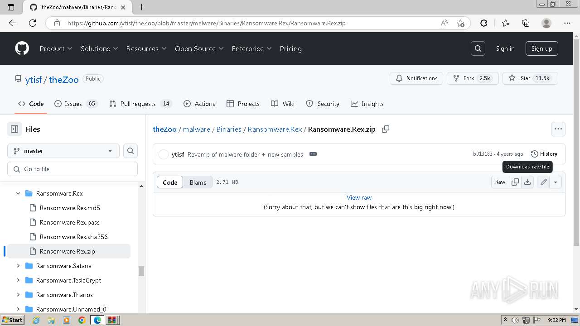This screenshot has width=580, height=326.
Task: Open Product dropdown in navigation
Action: pos(56,48)
